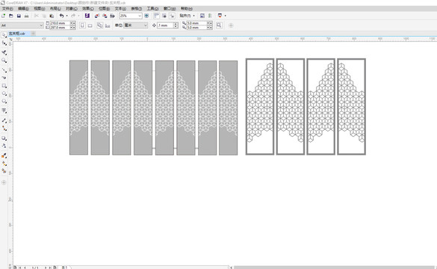The image size is (437, 269).
Task: Select the Smart Fill tool
Action: [x=4, y=171]
